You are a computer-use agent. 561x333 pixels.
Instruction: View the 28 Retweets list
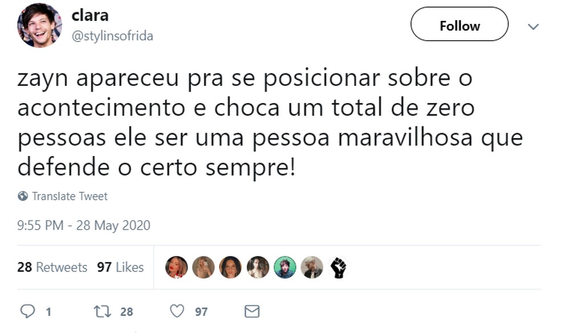(x=52, y=267)
